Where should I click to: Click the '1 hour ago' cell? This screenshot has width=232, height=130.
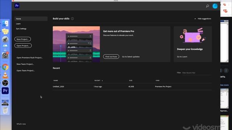98,87
